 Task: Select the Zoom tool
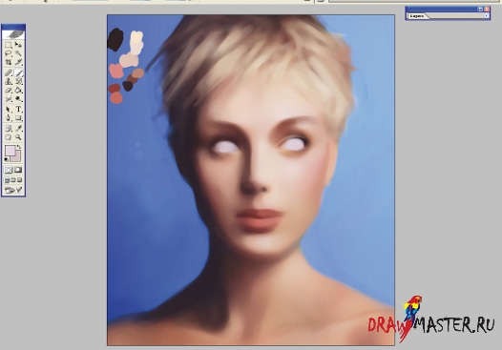point(18,137)
